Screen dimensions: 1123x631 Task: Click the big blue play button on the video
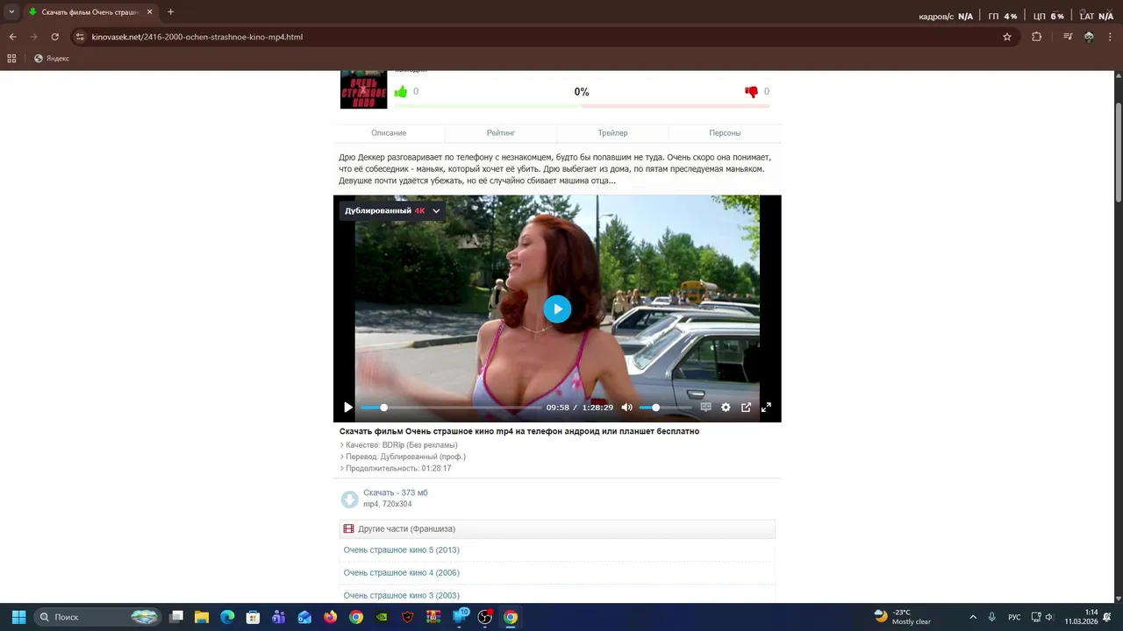coord(557,308)
